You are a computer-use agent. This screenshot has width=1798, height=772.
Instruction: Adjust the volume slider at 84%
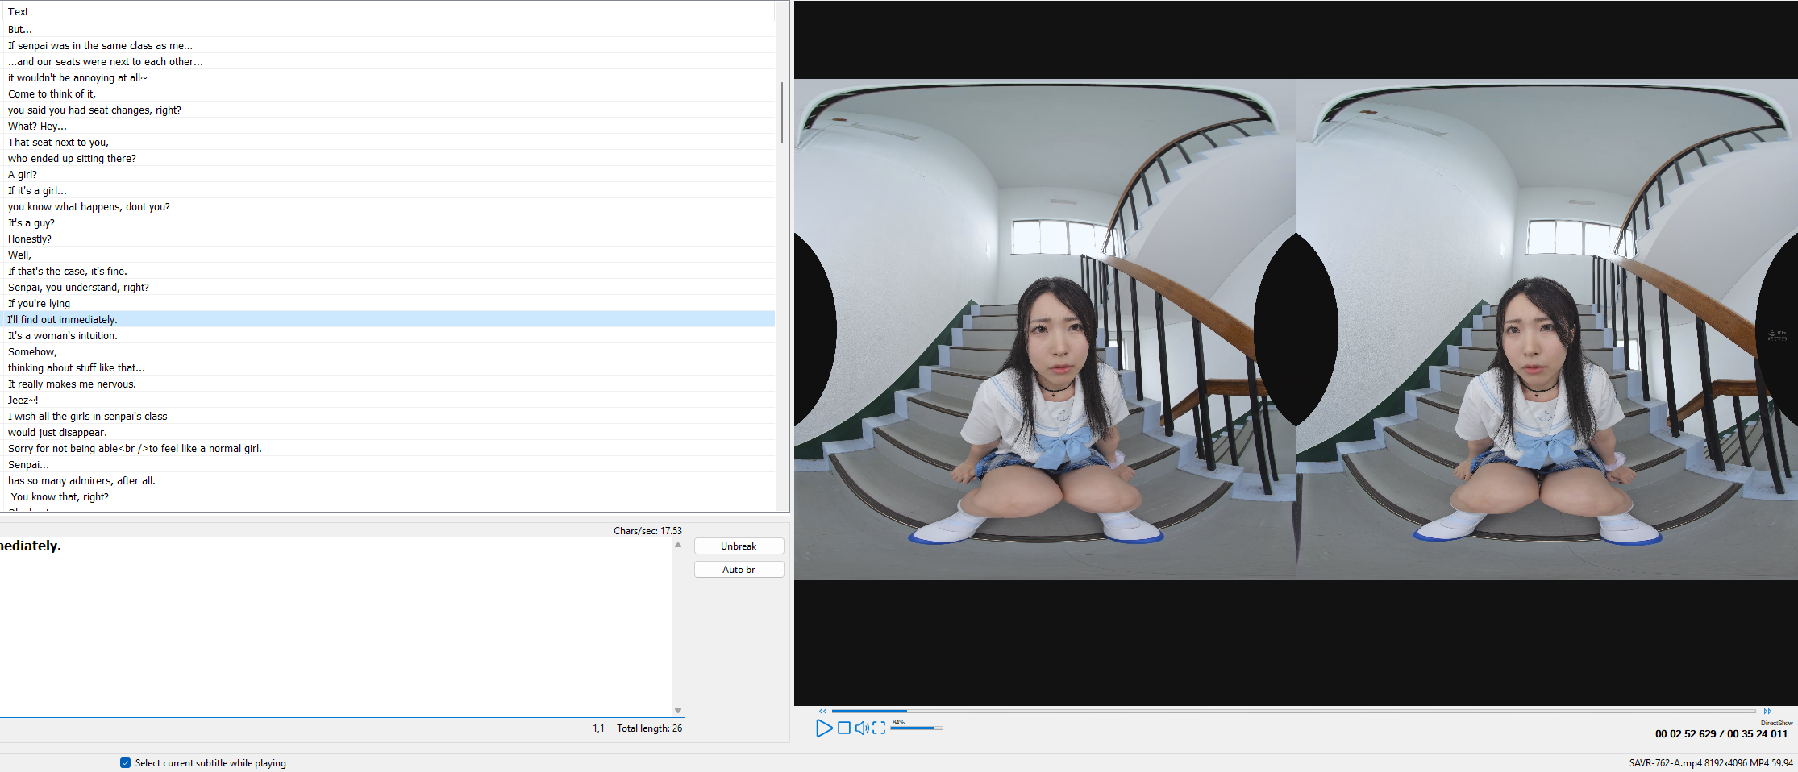pos(917,728)
